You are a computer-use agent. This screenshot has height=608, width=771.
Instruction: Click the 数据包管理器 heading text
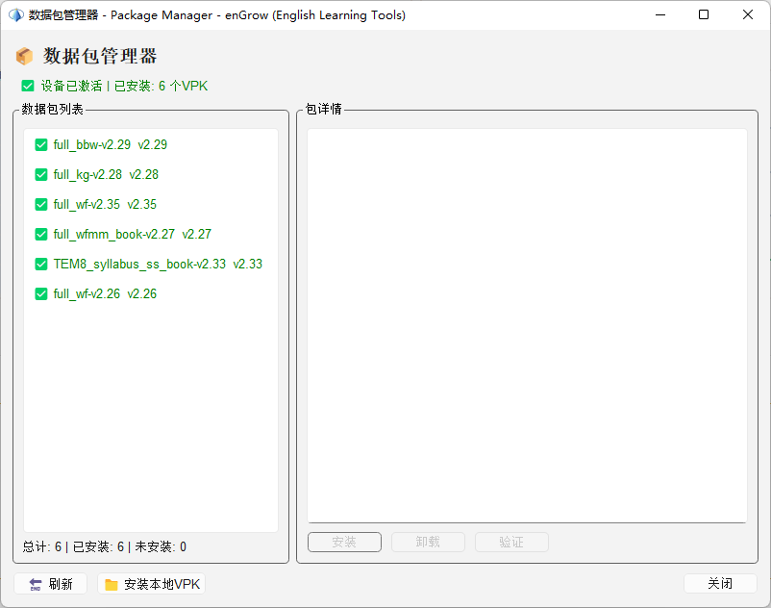(100, 56)
